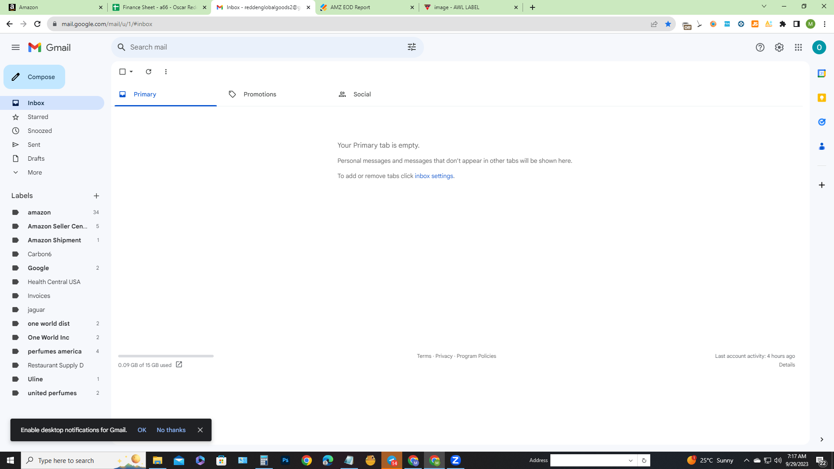Bookmark this page with star icon

(x=668, y=24)
